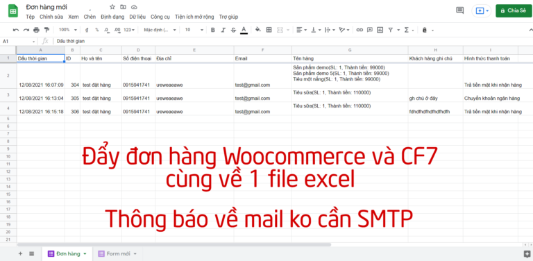This screenshot has height=261, width=533.
Task: Click the insert comment icon
Action: pos(370,30)
